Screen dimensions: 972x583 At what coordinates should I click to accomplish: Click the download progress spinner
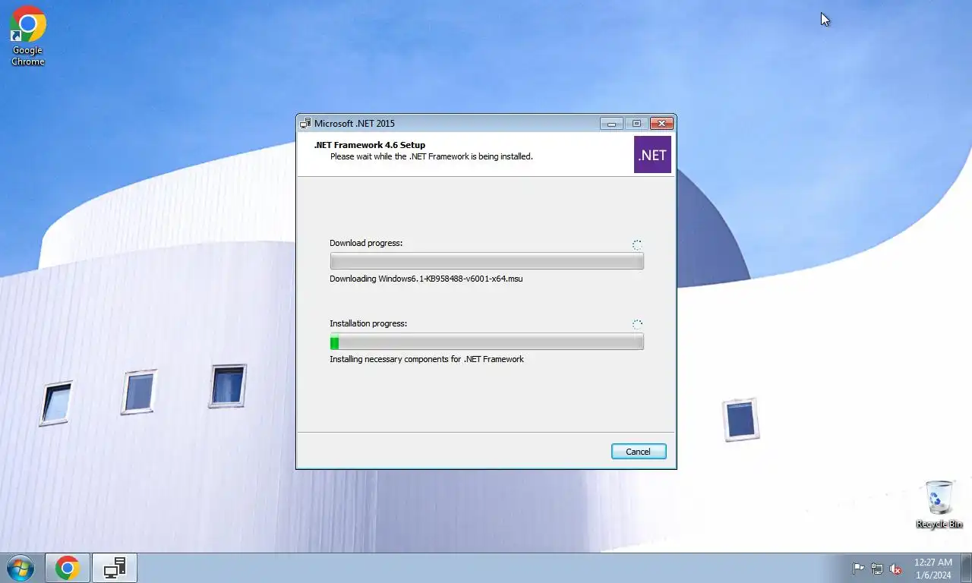(x=637, y=244)
